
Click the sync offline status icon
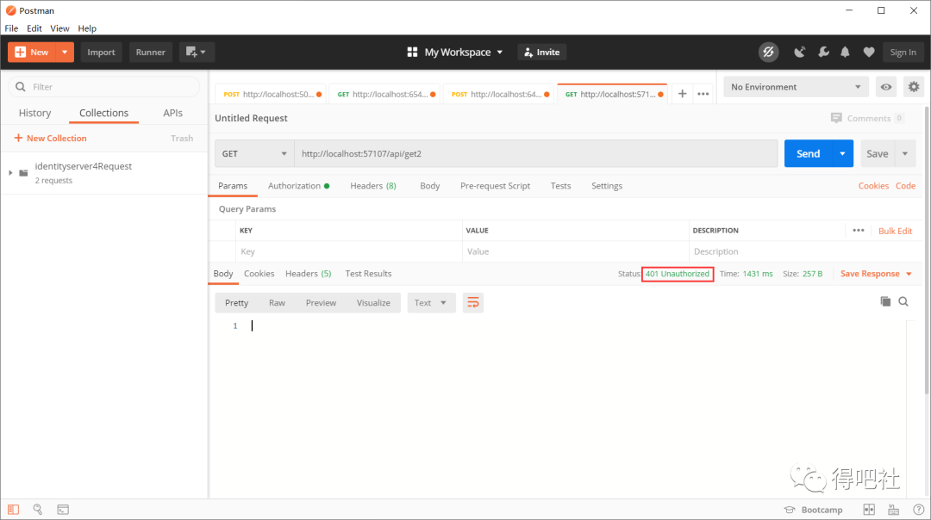click(x=768, y=53)
